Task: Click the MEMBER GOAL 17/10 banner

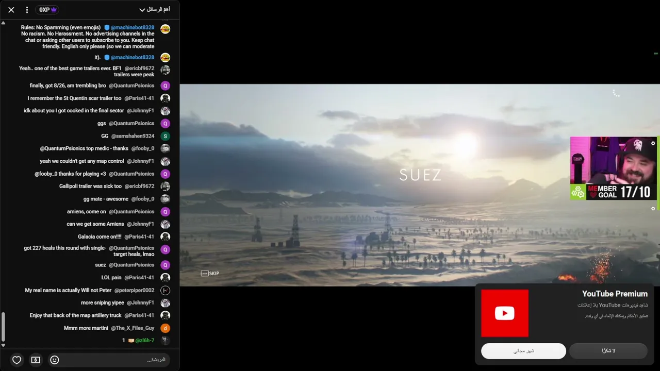Action: (613, 192)
